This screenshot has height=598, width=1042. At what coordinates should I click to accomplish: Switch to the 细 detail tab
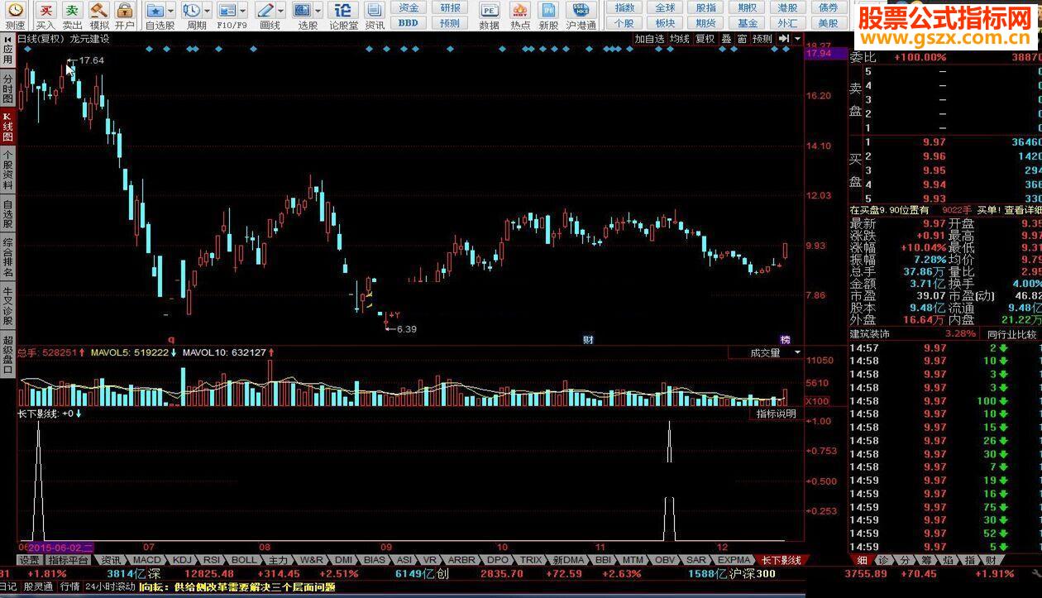(863, 560)
